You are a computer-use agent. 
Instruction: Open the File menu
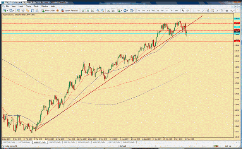point(7,6)
